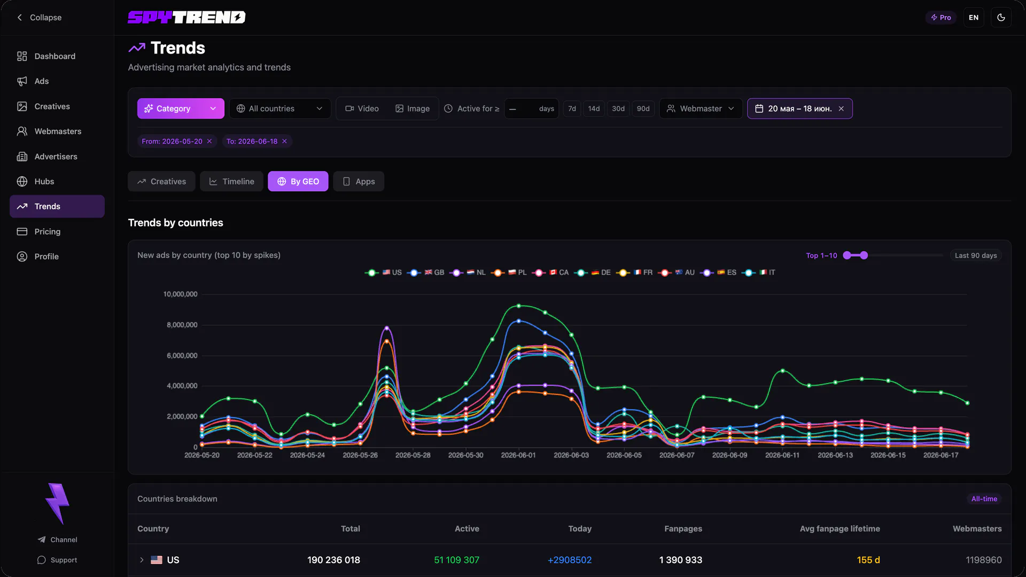Clear the date range with the X

click(841, 108)
